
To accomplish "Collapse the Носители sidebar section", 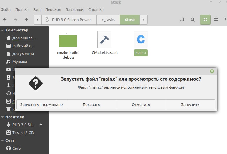I will pyautogui.click(x=2, y=117).
